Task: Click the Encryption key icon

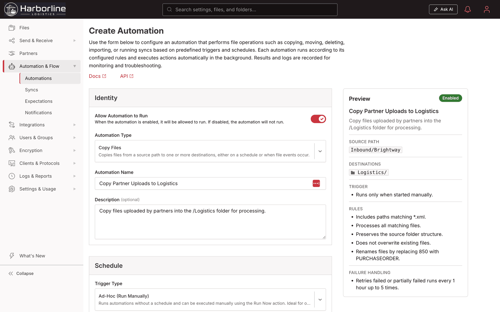Action: click(12, 150)
